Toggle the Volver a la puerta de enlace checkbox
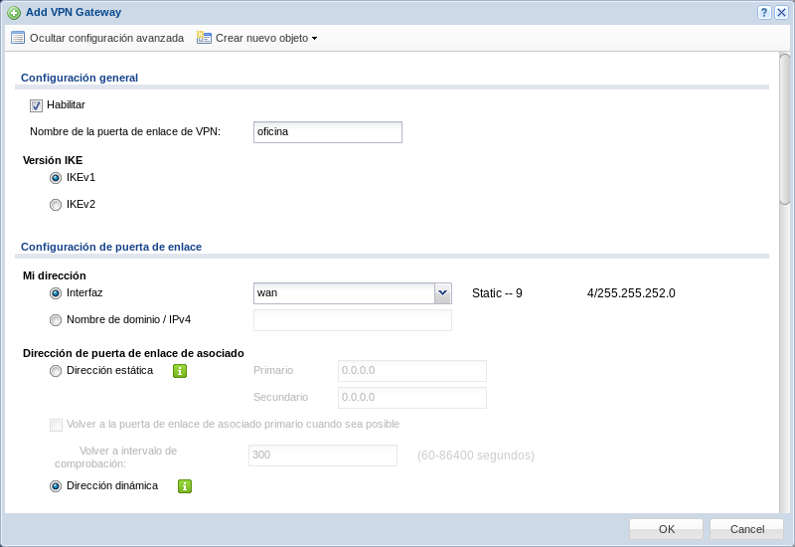The width and height of the screenshot is (795, 547). click(x=56, y=425)
